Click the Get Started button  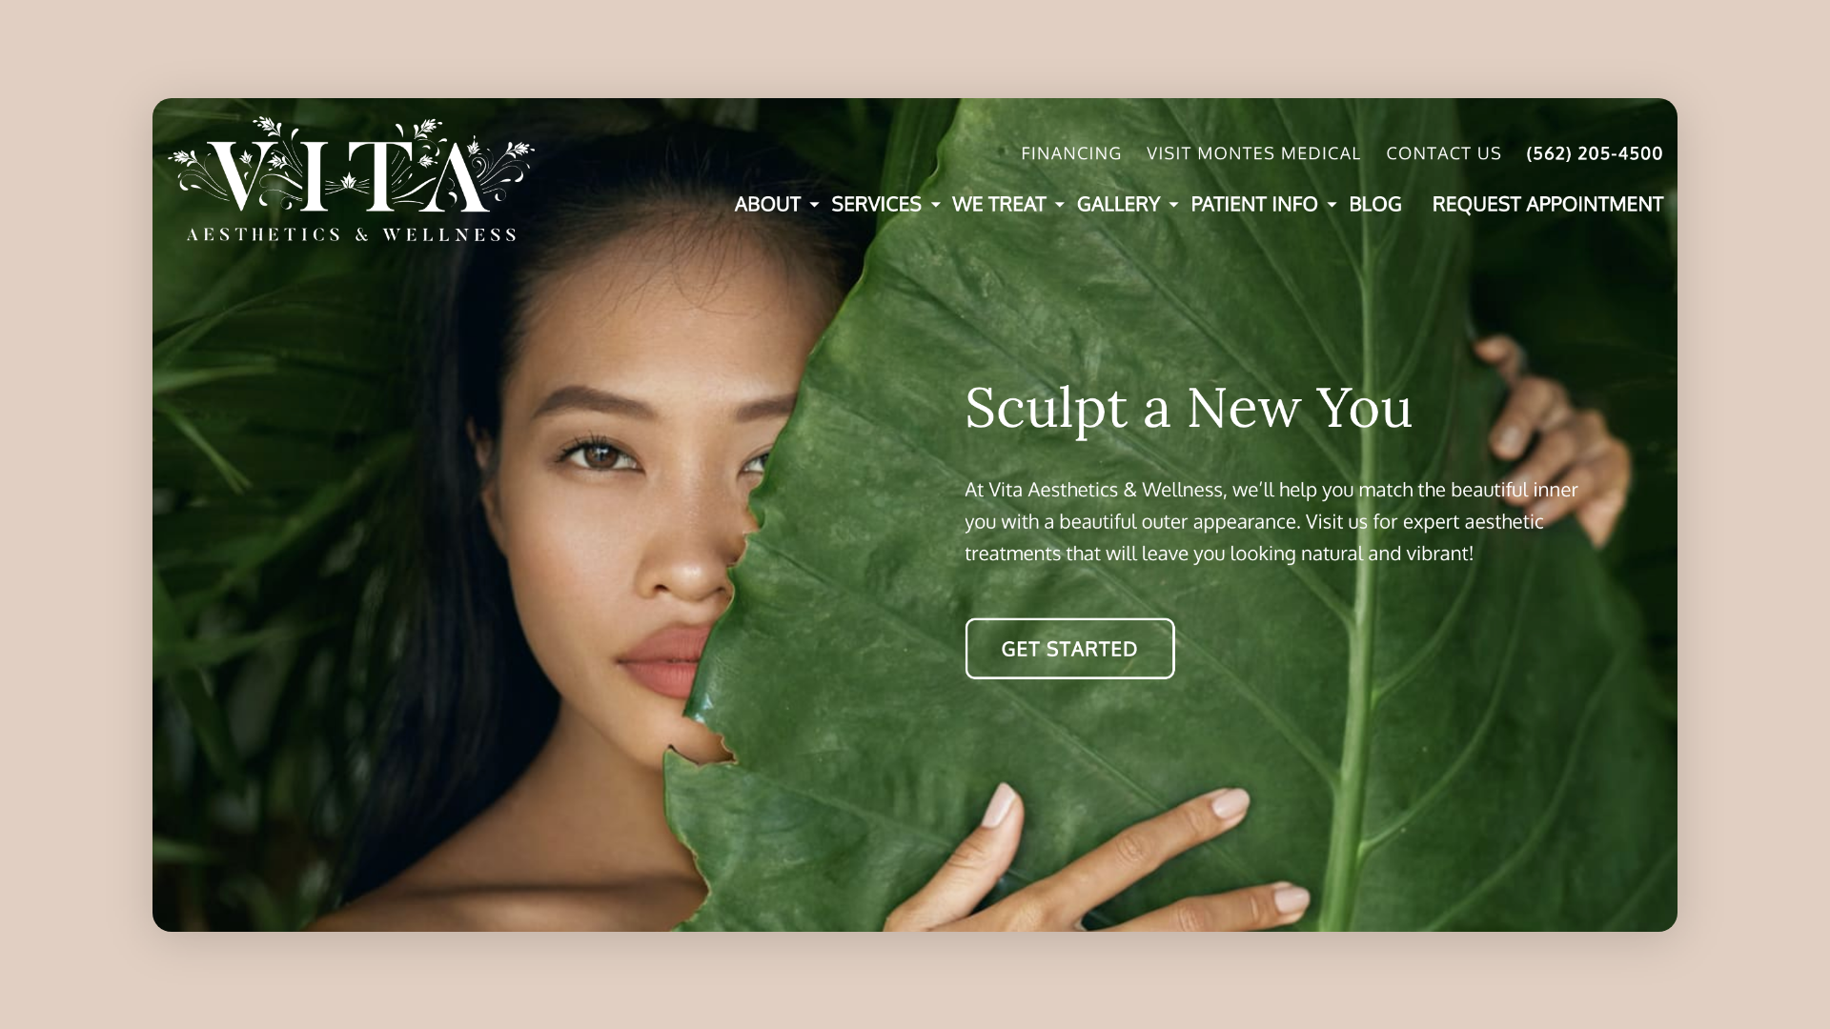[x=1069, y=649]
